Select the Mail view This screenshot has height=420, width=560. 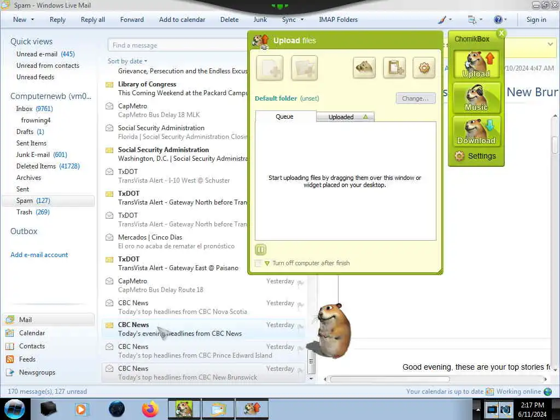pos(49,319)
